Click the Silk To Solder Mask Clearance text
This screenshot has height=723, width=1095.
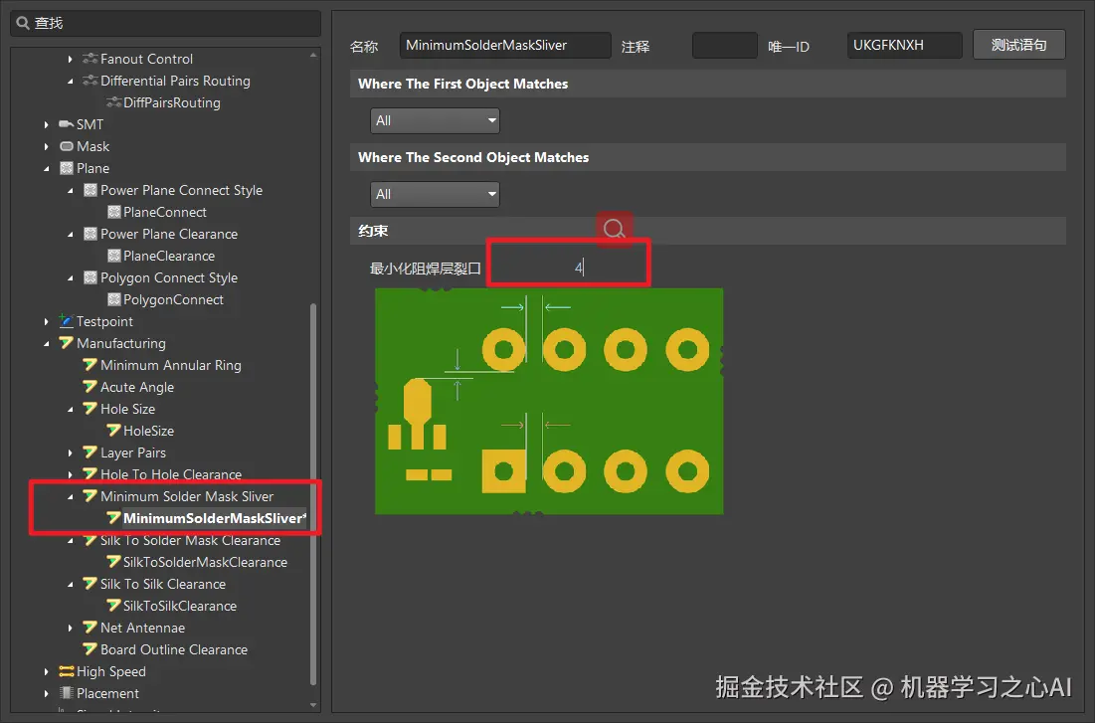click(x=190, y=540)
